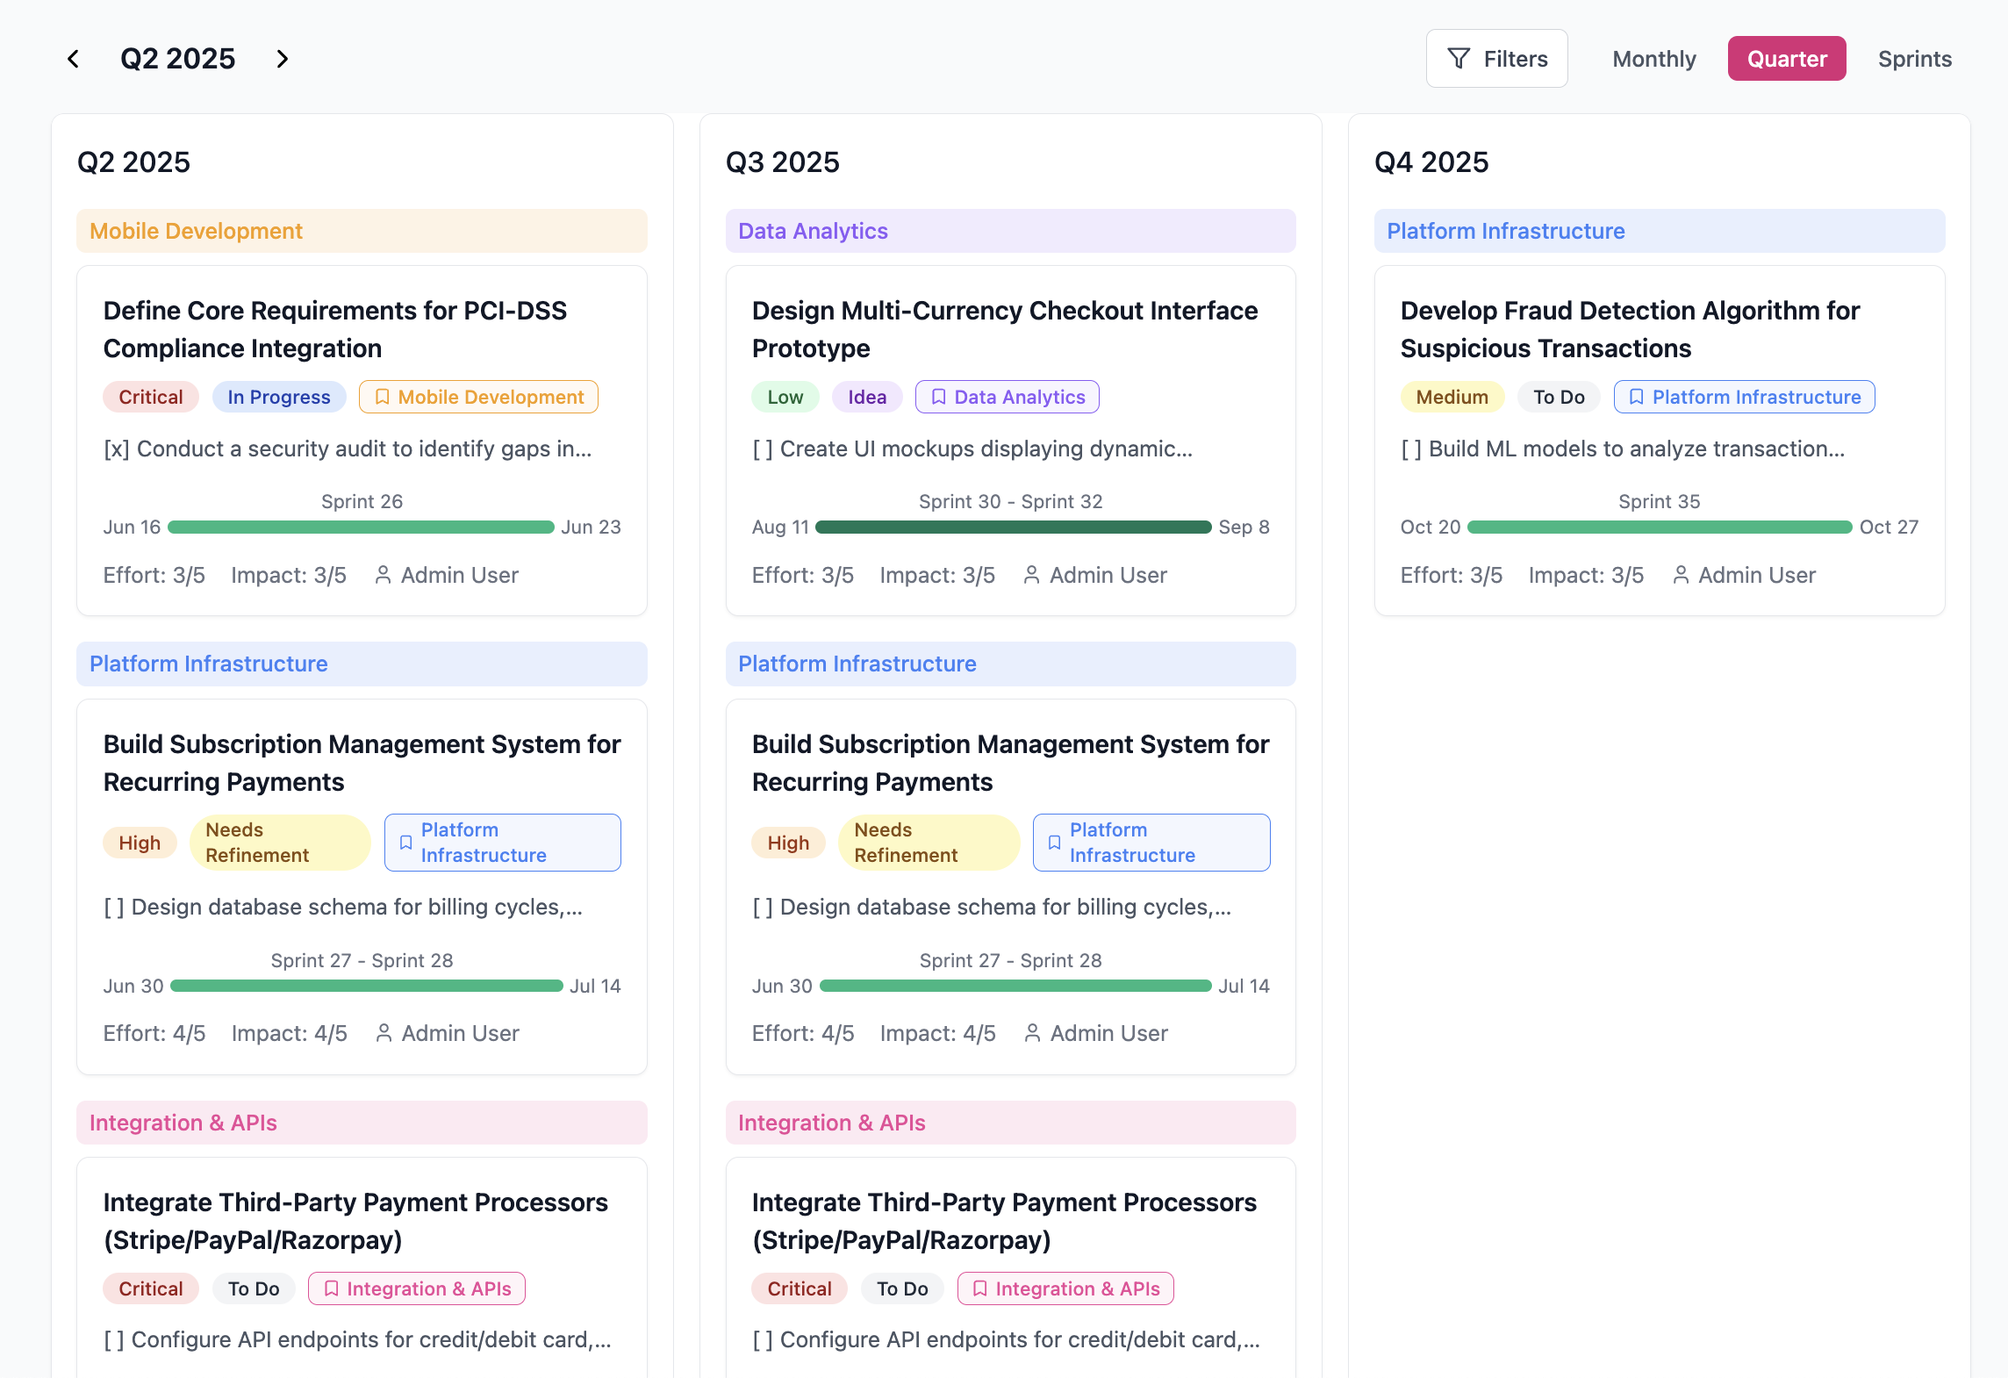
Task: Go to previous quarter with left chevron
Action: (74, 59)
